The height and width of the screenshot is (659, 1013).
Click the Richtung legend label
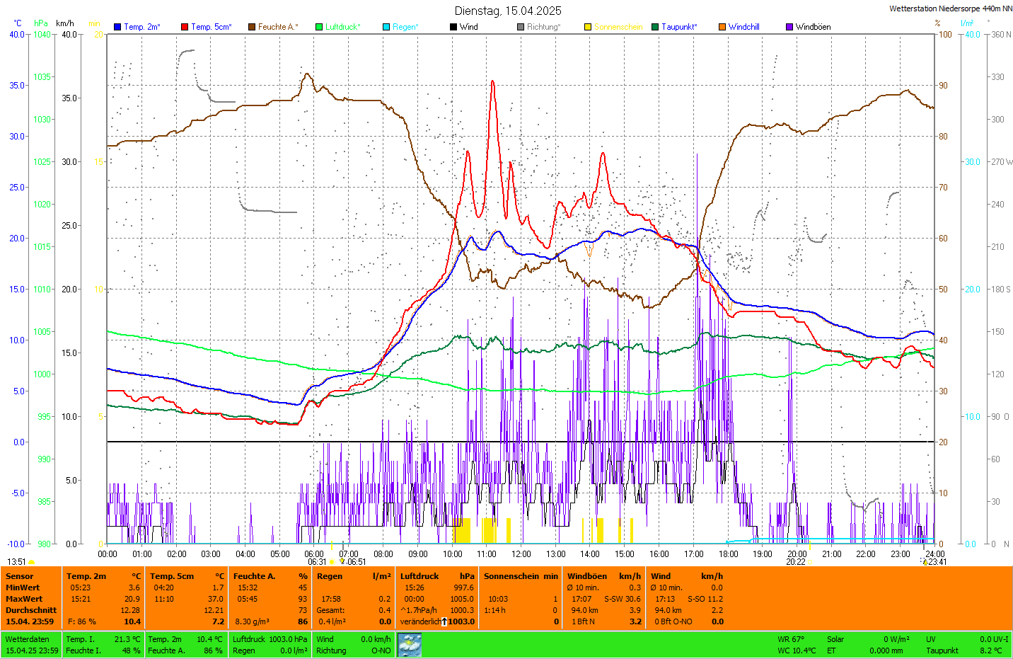(x=543, y=27)
